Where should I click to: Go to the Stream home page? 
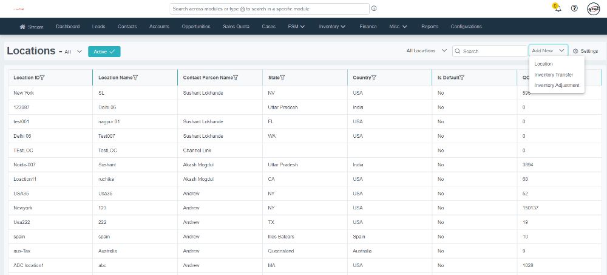(32, 27)
